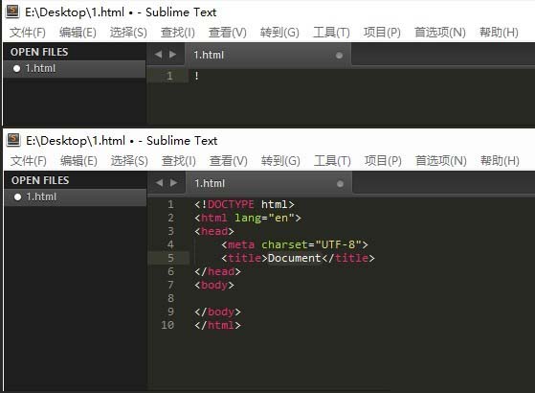Viewport: 535px width, 393px height.
Task: Click lang="en" attribute on line 2
Action: point(264,218)
